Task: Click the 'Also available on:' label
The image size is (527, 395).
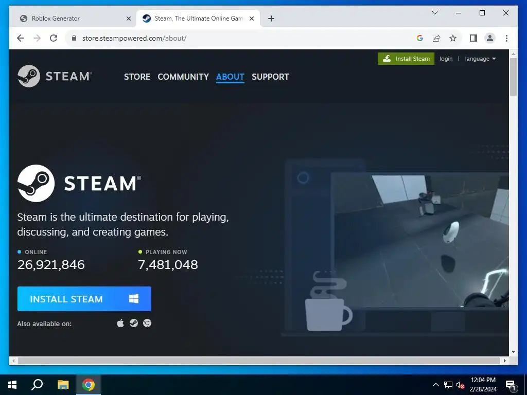Action: [44, 324]
